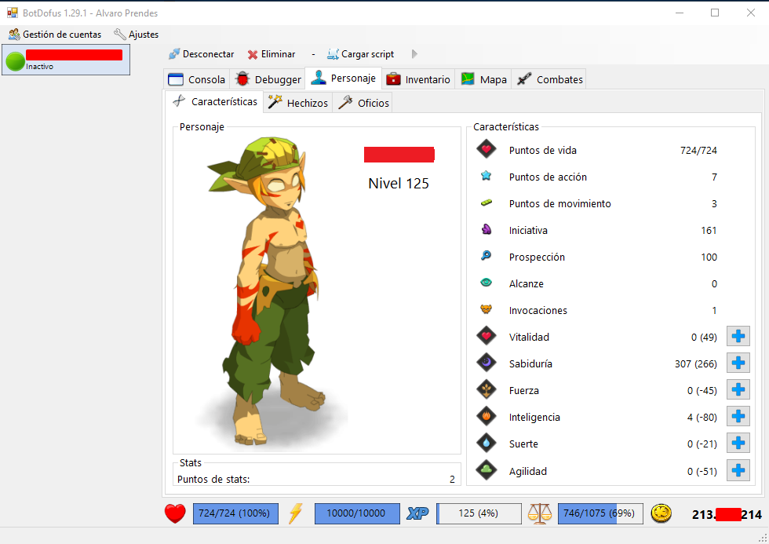The image size is (769, 544).
Task: Add a point to Suerte
Action: pyautogui.click(x=738, y=444)
